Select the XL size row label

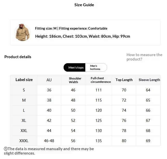coord(24,121)
